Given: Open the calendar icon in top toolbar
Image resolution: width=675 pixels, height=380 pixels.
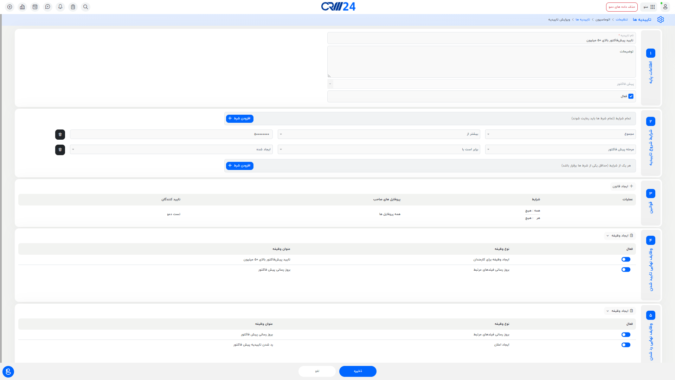Looking at the screenshot, I should tap(35, 7).
